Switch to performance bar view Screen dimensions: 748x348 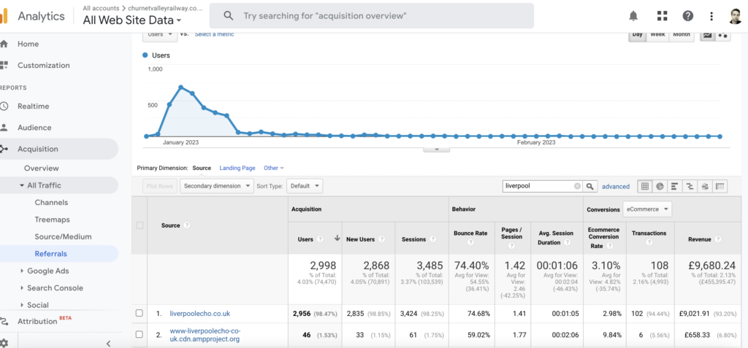click(x=675, y=186)
